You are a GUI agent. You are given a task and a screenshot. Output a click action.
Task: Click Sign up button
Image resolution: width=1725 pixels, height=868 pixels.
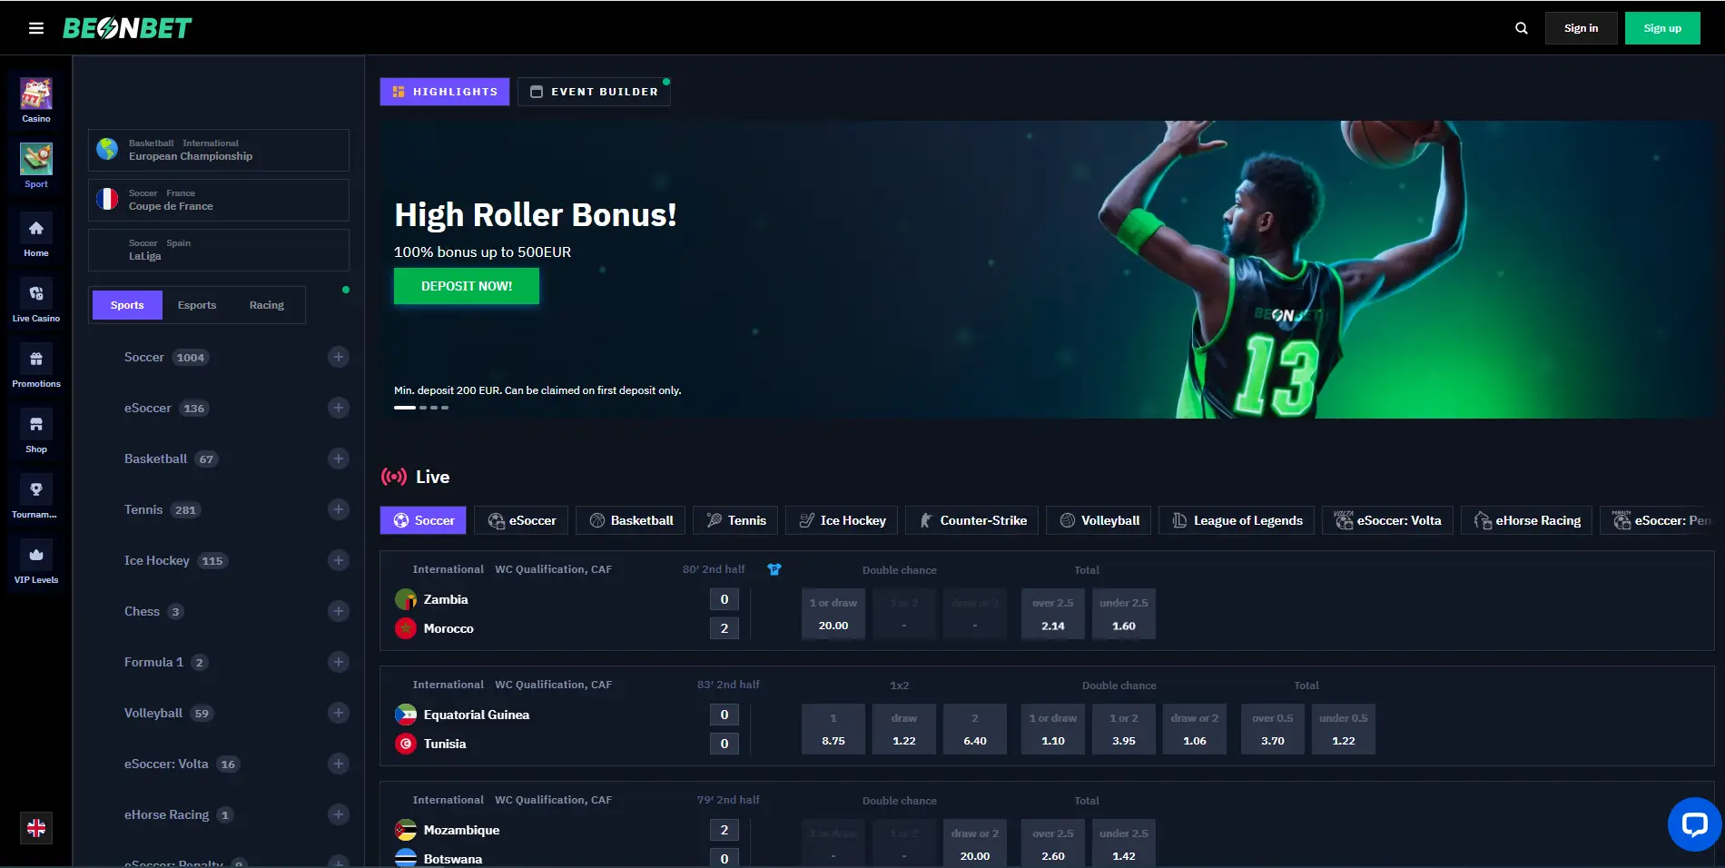tap(1662, 28)
